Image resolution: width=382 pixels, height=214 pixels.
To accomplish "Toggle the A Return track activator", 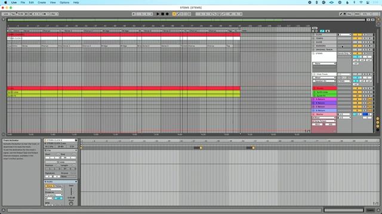I will click(357, 99).
